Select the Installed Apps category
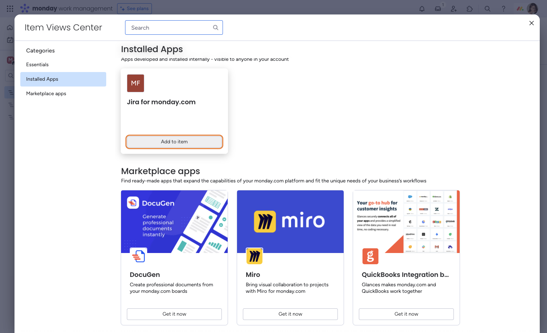Screen dimensions: 547x333 tap(63, 79)
